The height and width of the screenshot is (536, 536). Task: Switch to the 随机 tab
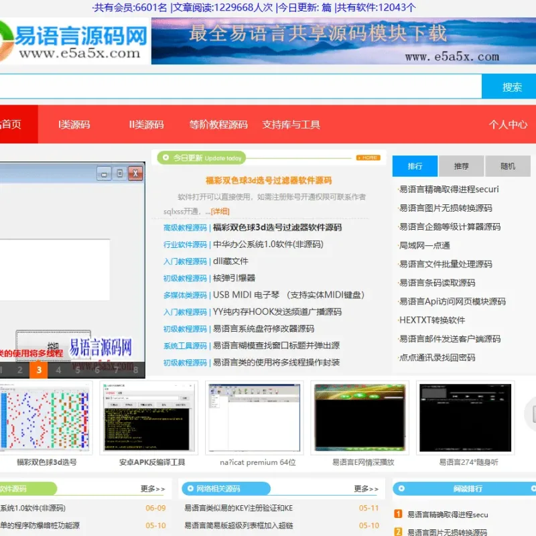508,166
